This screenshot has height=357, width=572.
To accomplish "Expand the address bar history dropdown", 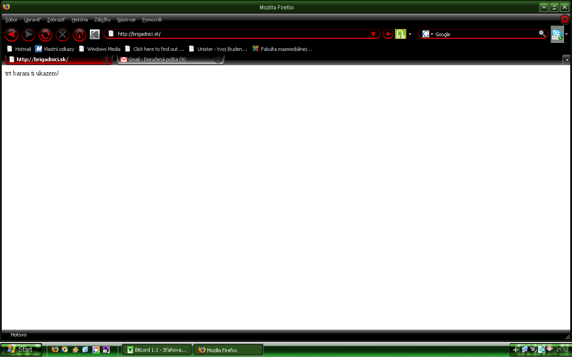I will [x=373, y=34].
